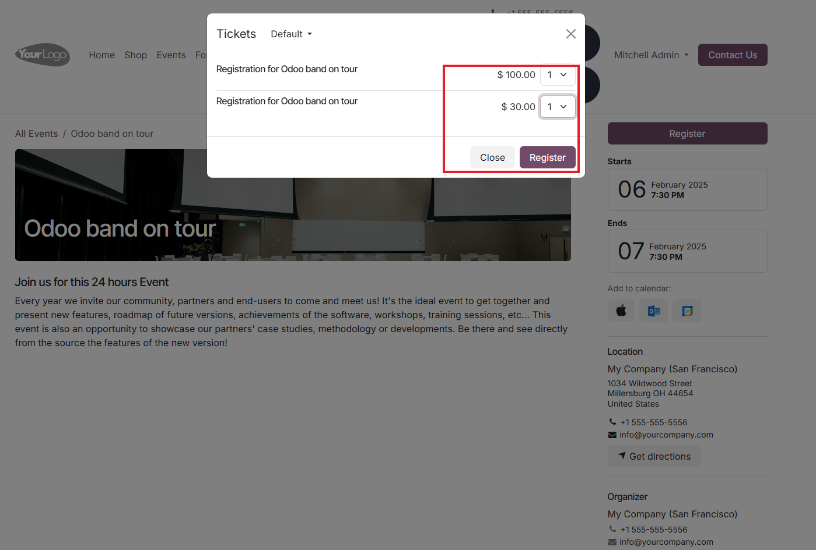Click the Get directions arrow icon

click(x=622, y=456)
